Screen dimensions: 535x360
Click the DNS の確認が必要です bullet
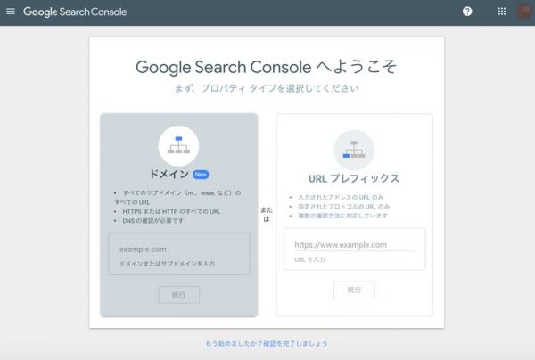point(152,221)
